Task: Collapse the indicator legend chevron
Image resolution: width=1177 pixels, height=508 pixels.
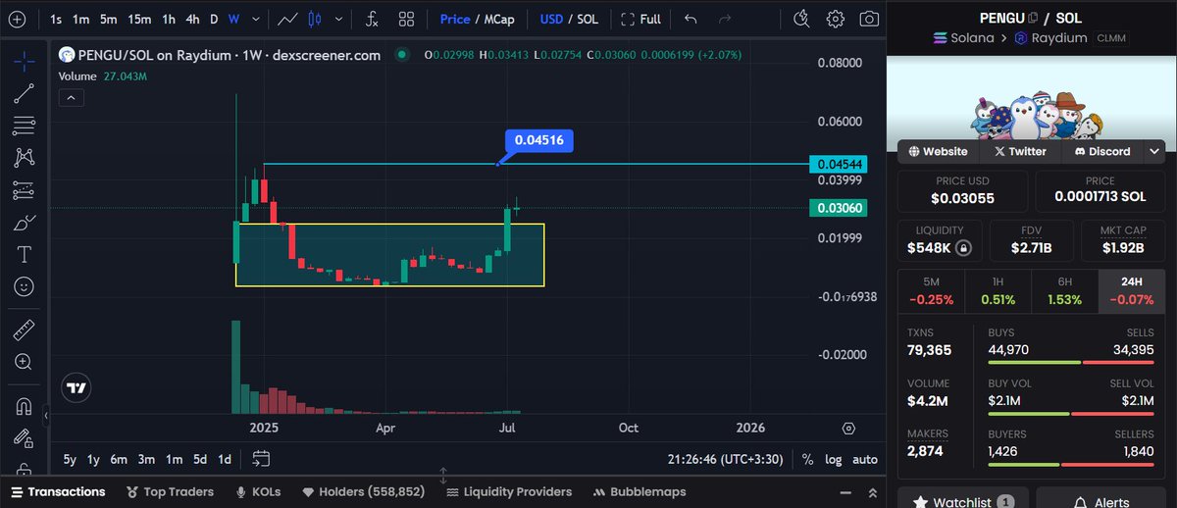Action: pos(70,96)
